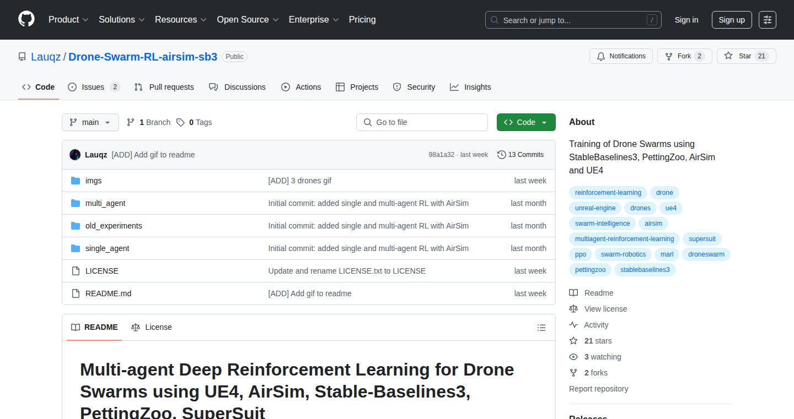Click the Notifications button
794x419 pixels.
pos(621,56)
